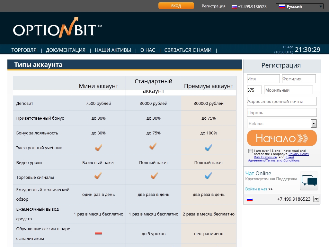The width and height of the screenshot is (329, 247).
Task: Click the Адрес электронной почты field
Action: point(281,101)
